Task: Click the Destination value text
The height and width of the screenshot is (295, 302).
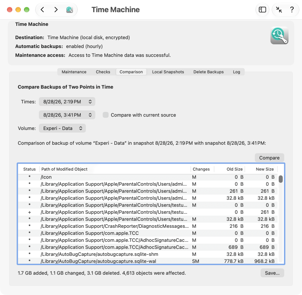Action: coord(88,38)
